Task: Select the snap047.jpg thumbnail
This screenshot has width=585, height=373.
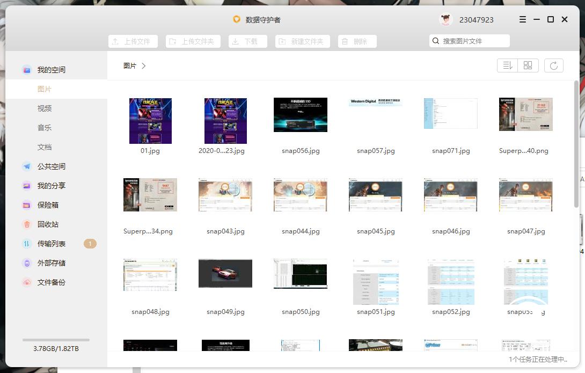Action: [x=525, y=195]
